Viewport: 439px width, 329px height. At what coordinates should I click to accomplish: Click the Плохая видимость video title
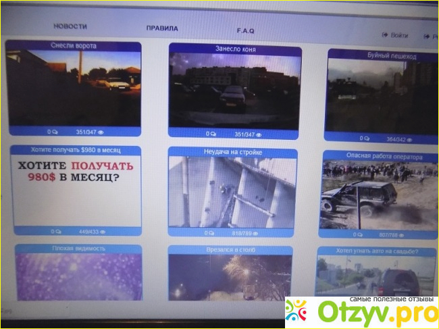(x=78, y=249)
